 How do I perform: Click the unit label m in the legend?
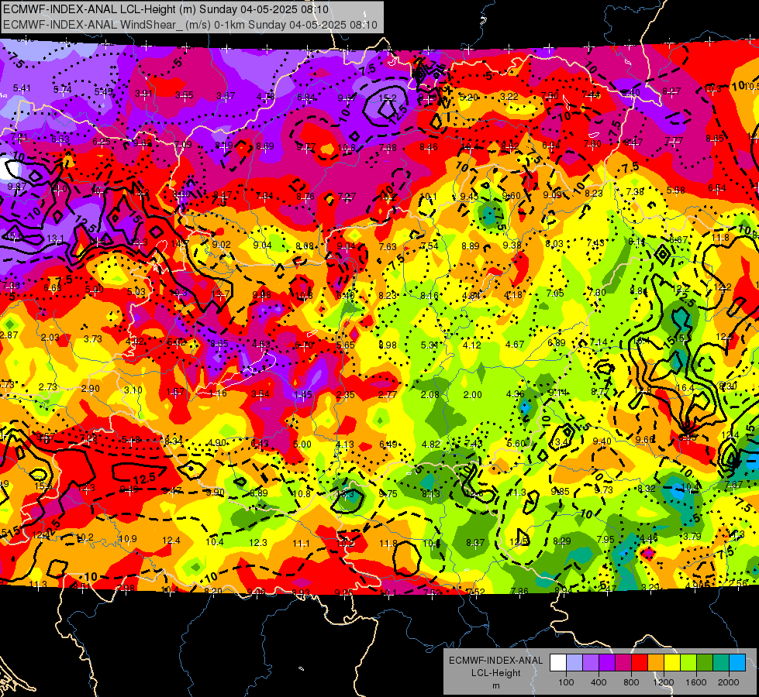(x=495, y=685)
